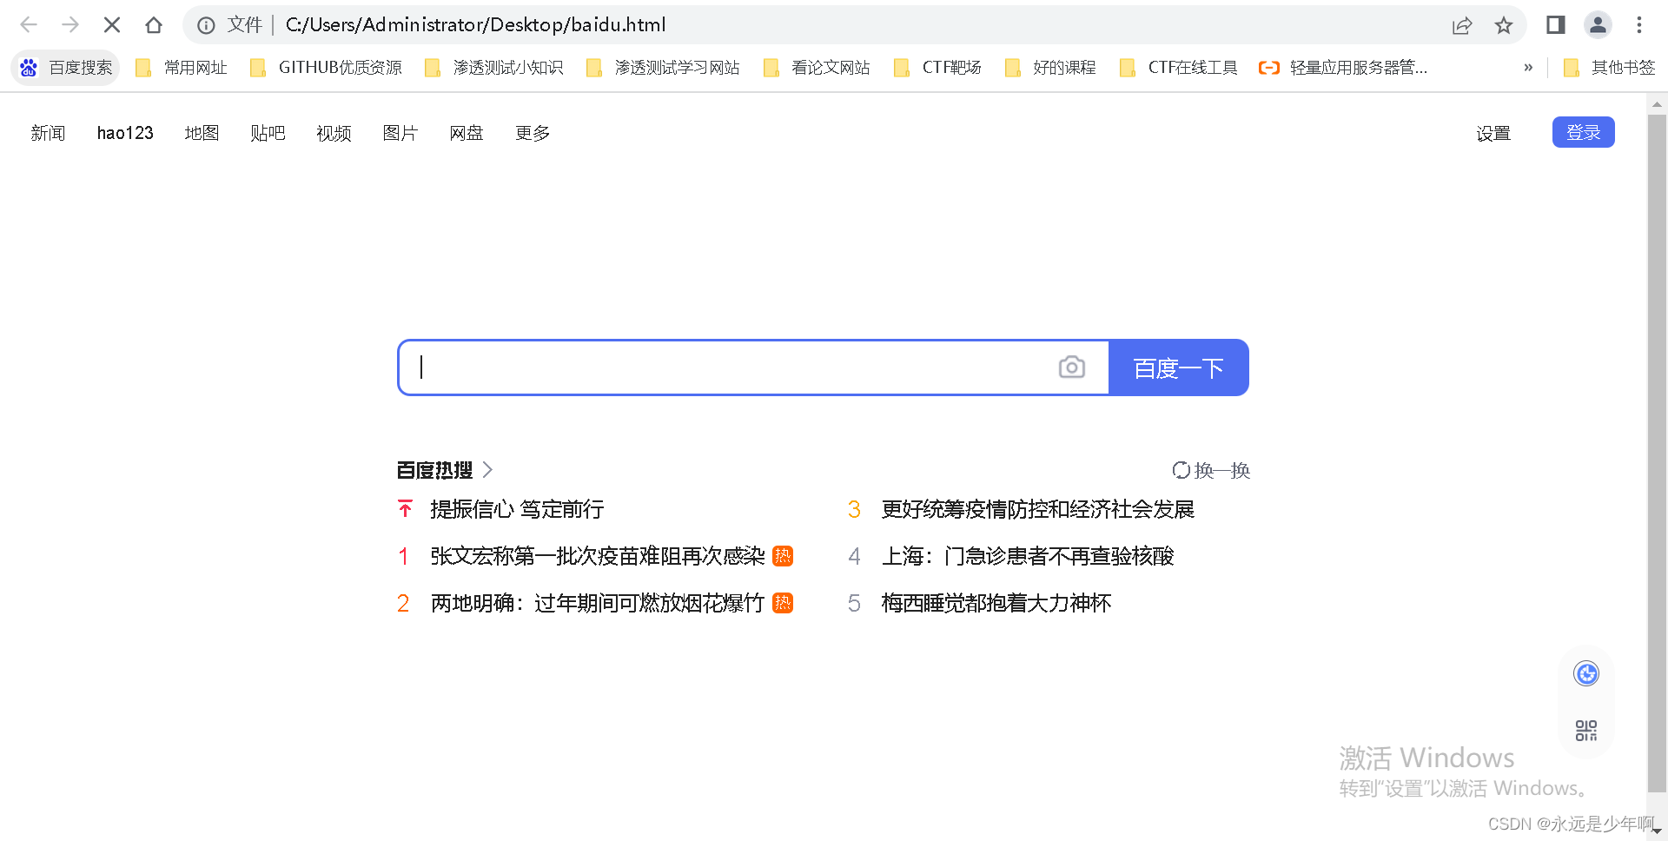Screen dimensions: 1668x841
Task: Open Chrome's three-dot menu
Action: 1639,24
